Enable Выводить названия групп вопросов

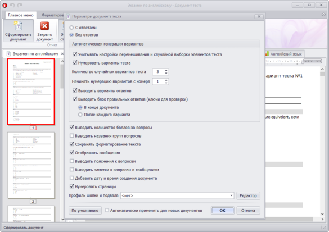pyautogui.click(x=72, y=136)
